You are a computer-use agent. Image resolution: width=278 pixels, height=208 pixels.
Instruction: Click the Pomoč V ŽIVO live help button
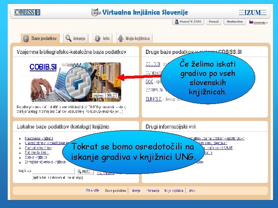(x=188, y=22)
